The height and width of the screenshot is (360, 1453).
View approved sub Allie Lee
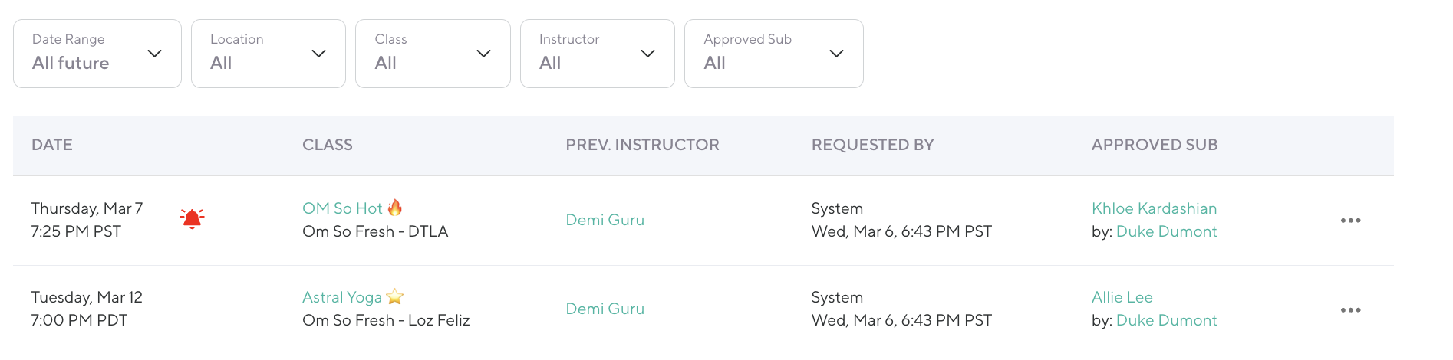point(1122,297)
